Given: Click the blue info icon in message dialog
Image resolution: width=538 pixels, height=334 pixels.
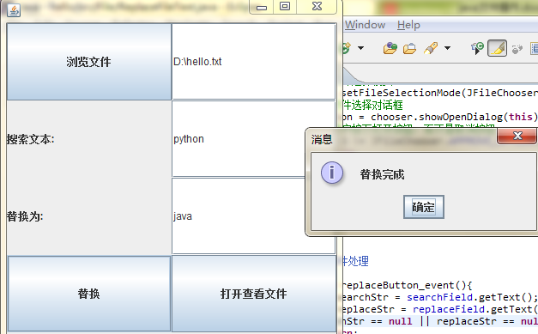Looking at the screenshot, I should pos(332,173).
